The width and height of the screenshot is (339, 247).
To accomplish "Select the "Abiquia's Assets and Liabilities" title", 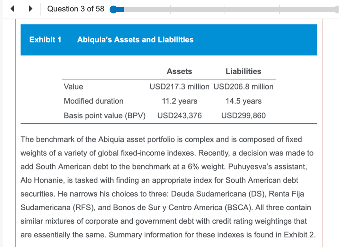I will point(135,40).
